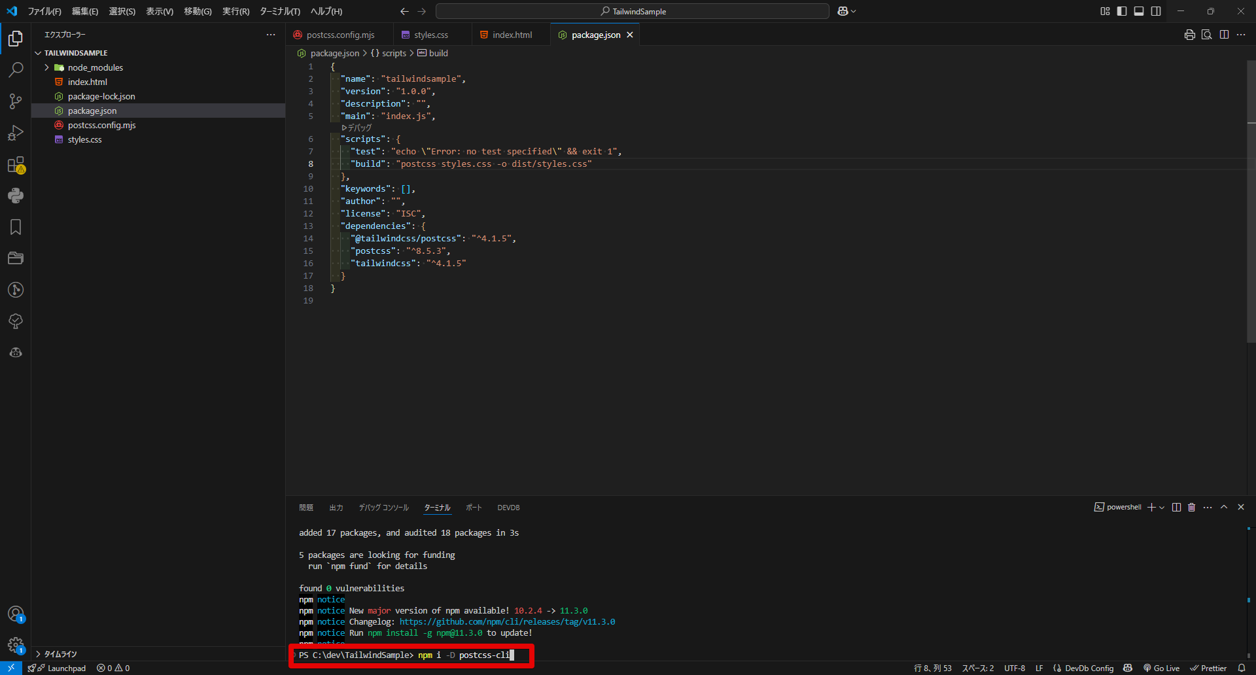Open Explorer views and more actions
The width and height of the screenshot is (1256, 675).
[x=271, y=35]
